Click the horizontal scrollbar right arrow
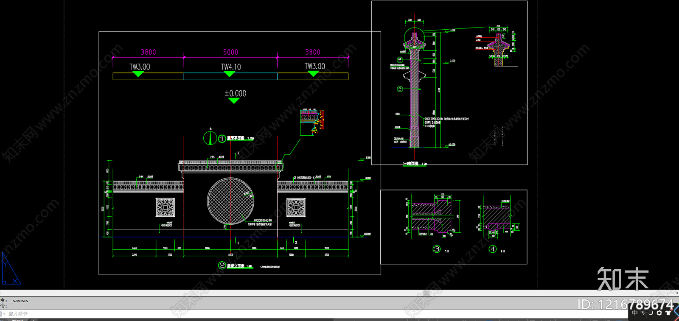This screenshot has width=679, height=321. point(676,293)
